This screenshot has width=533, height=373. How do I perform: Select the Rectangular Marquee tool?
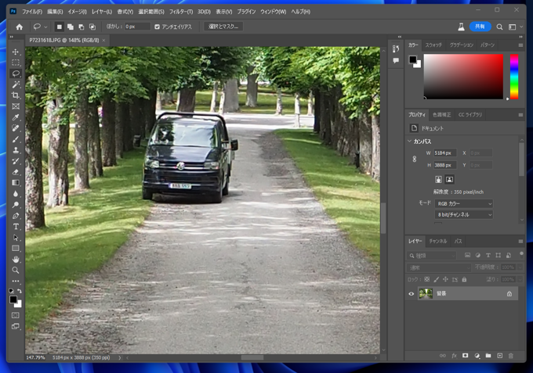point(16,63)
